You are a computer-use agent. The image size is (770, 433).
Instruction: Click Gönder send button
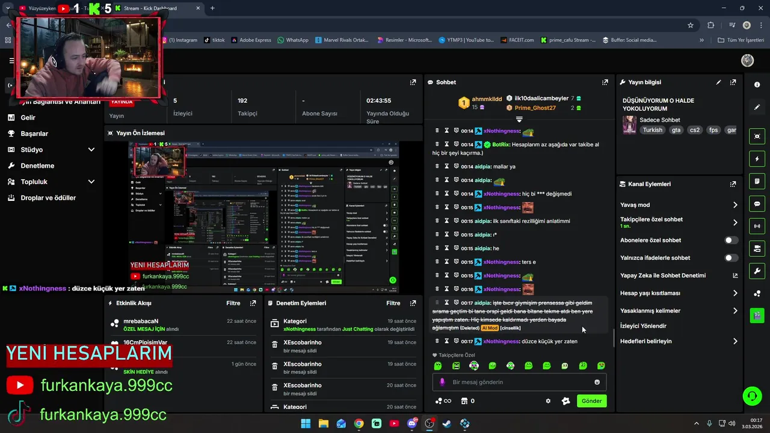[591, 401]
